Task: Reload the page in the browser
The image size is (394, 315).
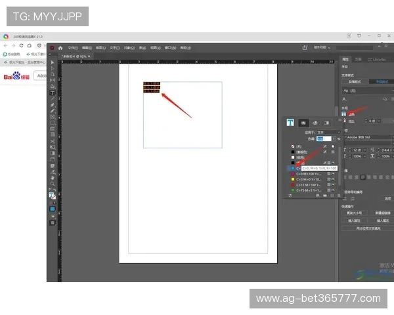Action: 21,45
